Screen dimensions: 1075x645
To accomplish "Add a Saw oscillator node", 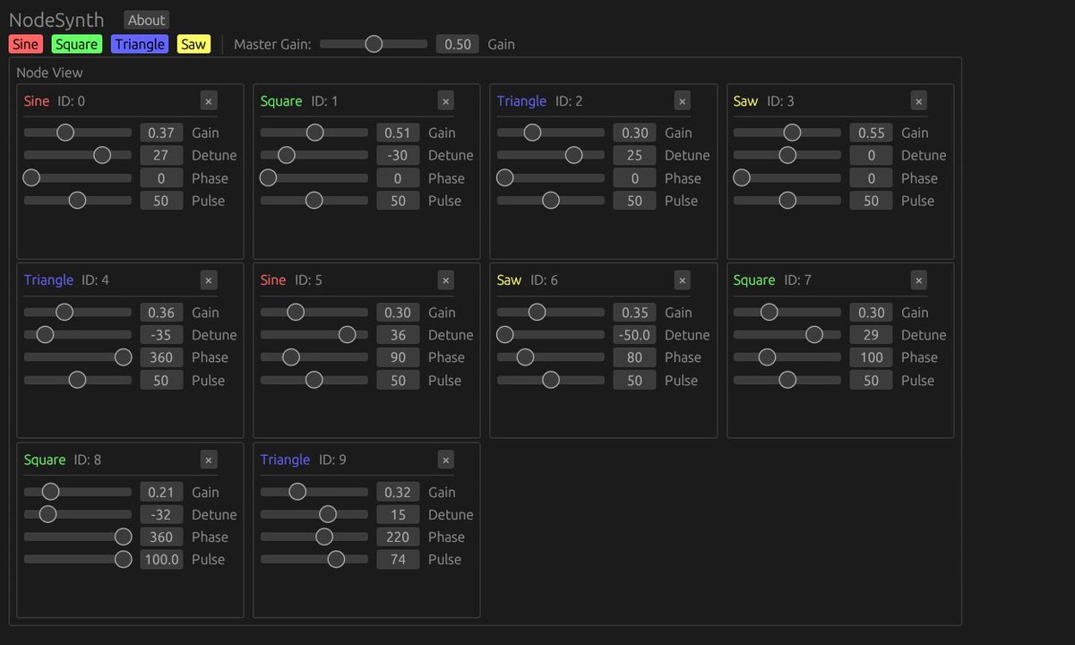I will [193, 44].
